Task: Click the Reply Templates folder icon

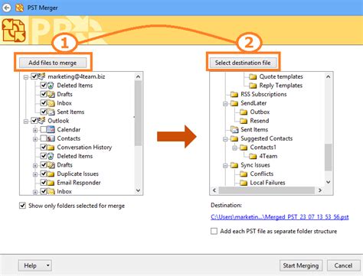Action: 253,86
